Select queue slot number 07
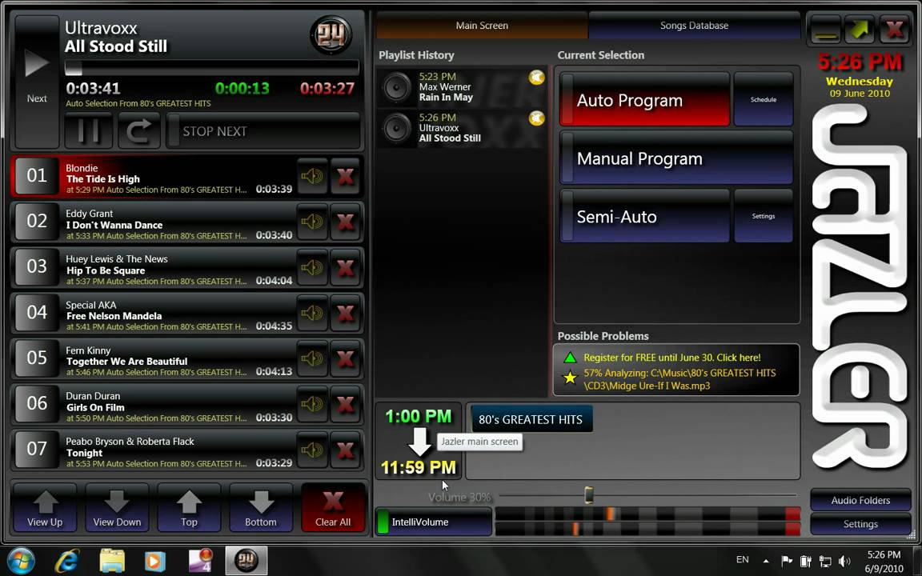This screenshot has height=576, width=922. pyautogui.click(x=37, y=450)
